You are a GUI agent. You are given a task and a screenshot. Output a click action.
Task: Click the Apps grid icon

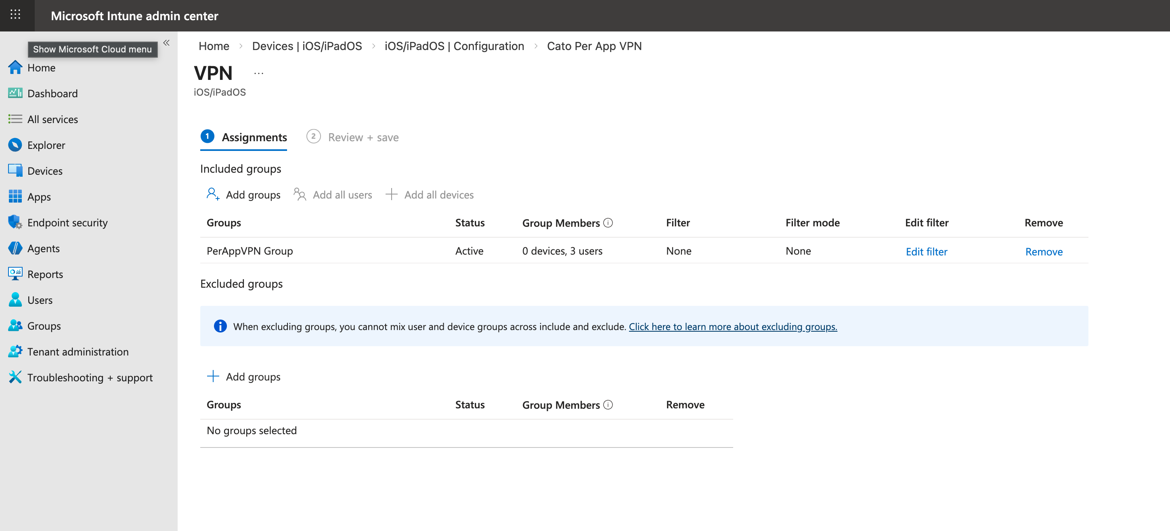(15, 197)
